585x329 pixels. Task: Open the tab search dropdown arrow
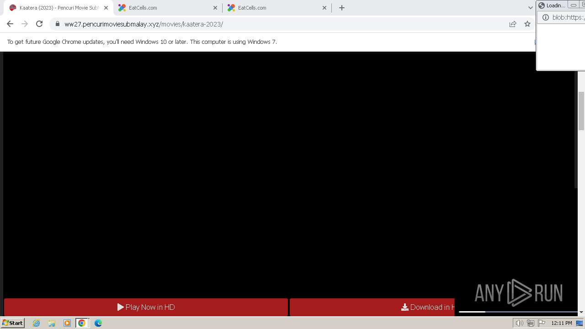click(530, 8)
